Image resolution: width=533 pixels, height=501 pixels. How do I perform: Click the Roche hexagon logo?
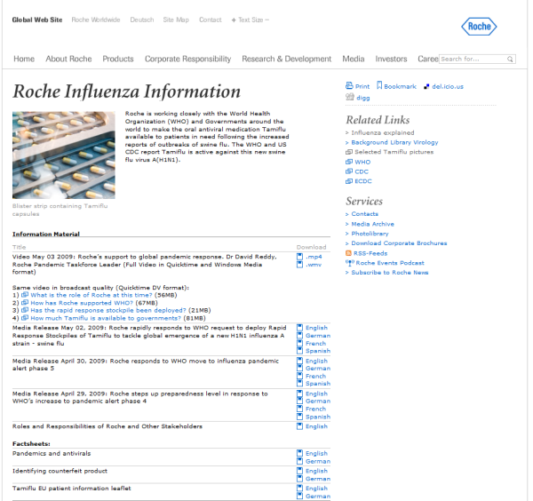tap(479, 27)
